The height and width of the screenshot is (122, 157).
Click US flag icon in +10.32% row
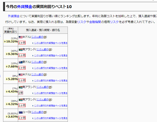(x=20, y=37)
